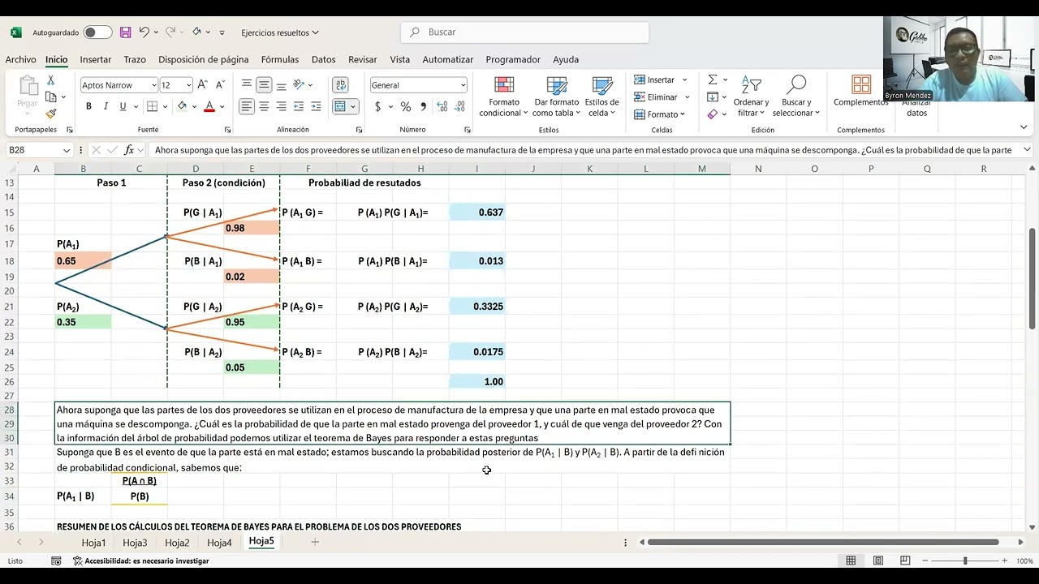Toggle align text left

coord(247,106)
